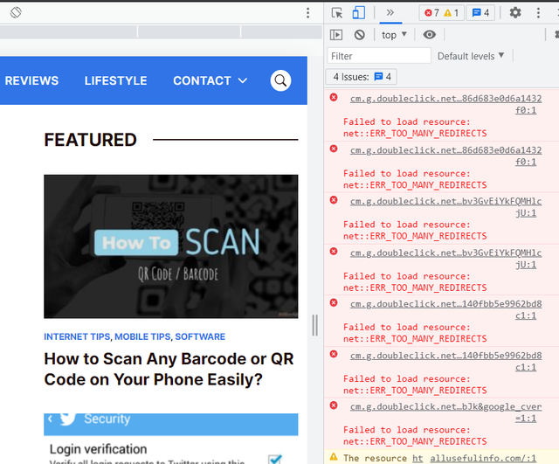Open the Twitter Security article thumbnail
This screenshot has width=559, height=464.
click(x=171, y=439)
